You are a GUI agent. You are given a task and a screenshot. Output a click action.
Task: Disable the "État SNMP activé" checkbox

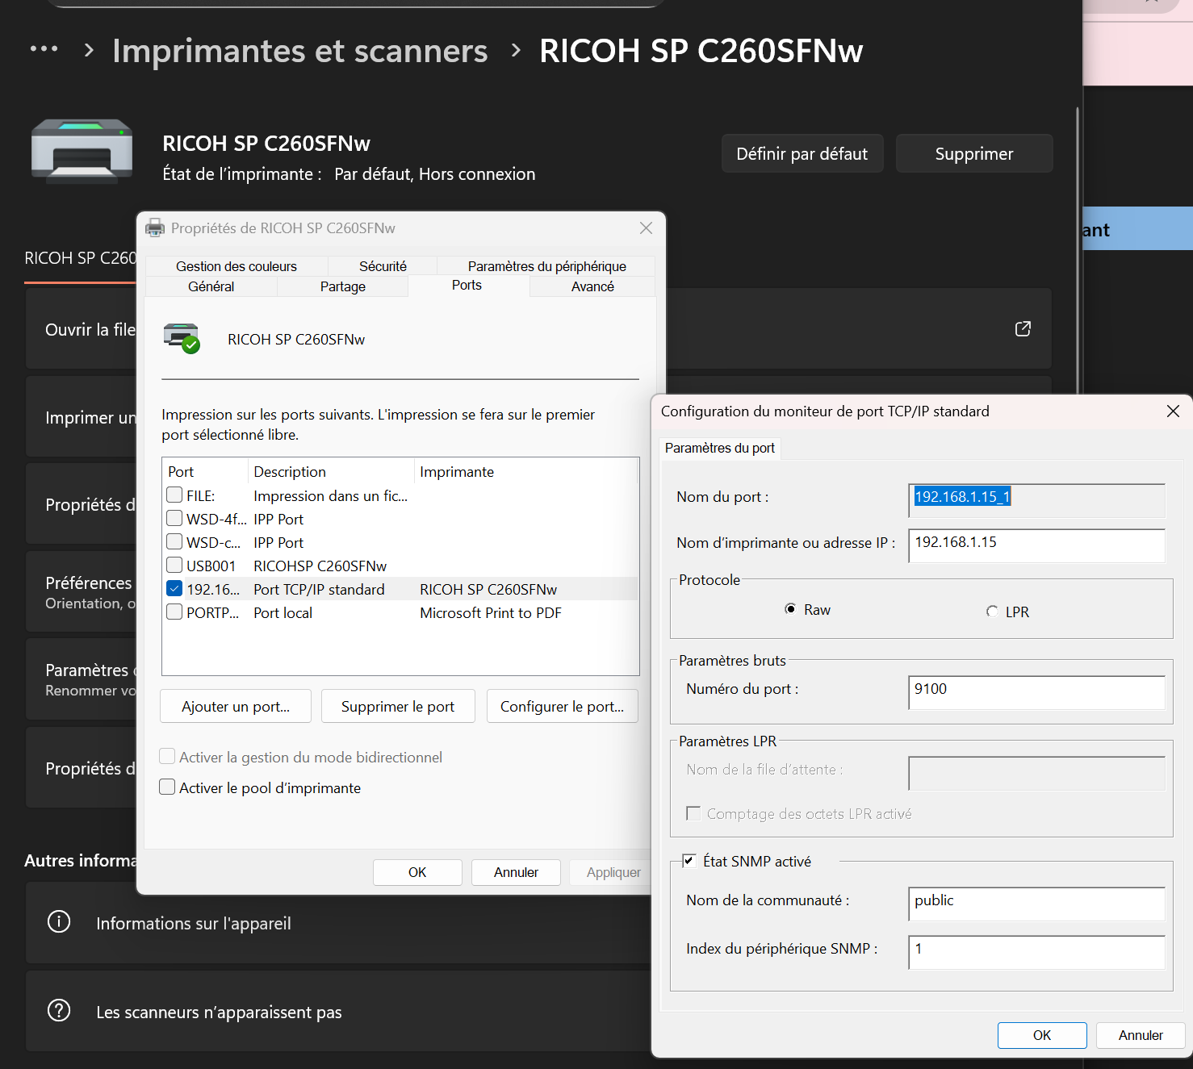click(690, 861)
